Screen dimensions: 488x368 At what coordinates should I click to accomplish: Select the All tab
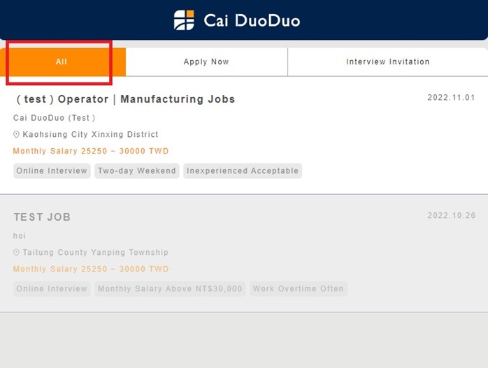[x=62, y=62]
